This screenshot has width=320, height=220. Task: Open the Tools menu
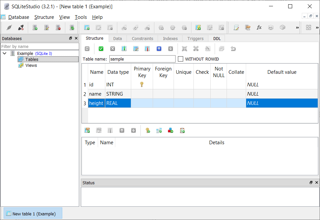(81, 17)
